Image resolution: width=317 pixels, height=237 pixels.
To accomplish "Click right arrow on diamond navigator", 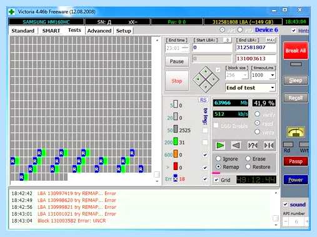I will [213, 79].
